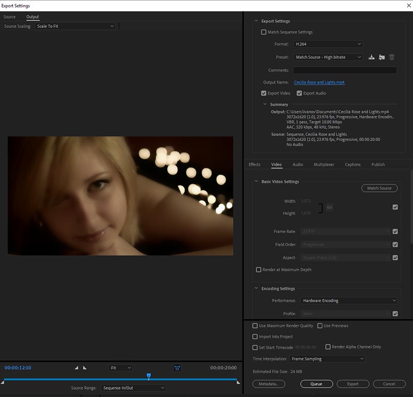Click the timeline in-point triangle handle

pos(3,382)
